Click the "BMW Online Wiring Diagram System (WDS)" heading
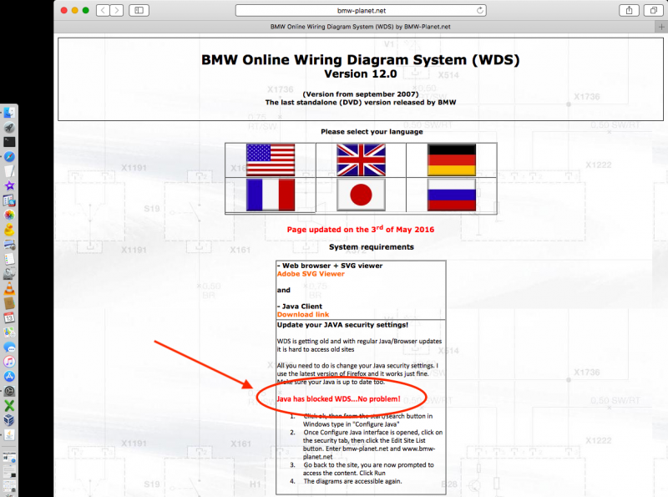The width and height of the screenshot is (668, 497). coord(361,59)
